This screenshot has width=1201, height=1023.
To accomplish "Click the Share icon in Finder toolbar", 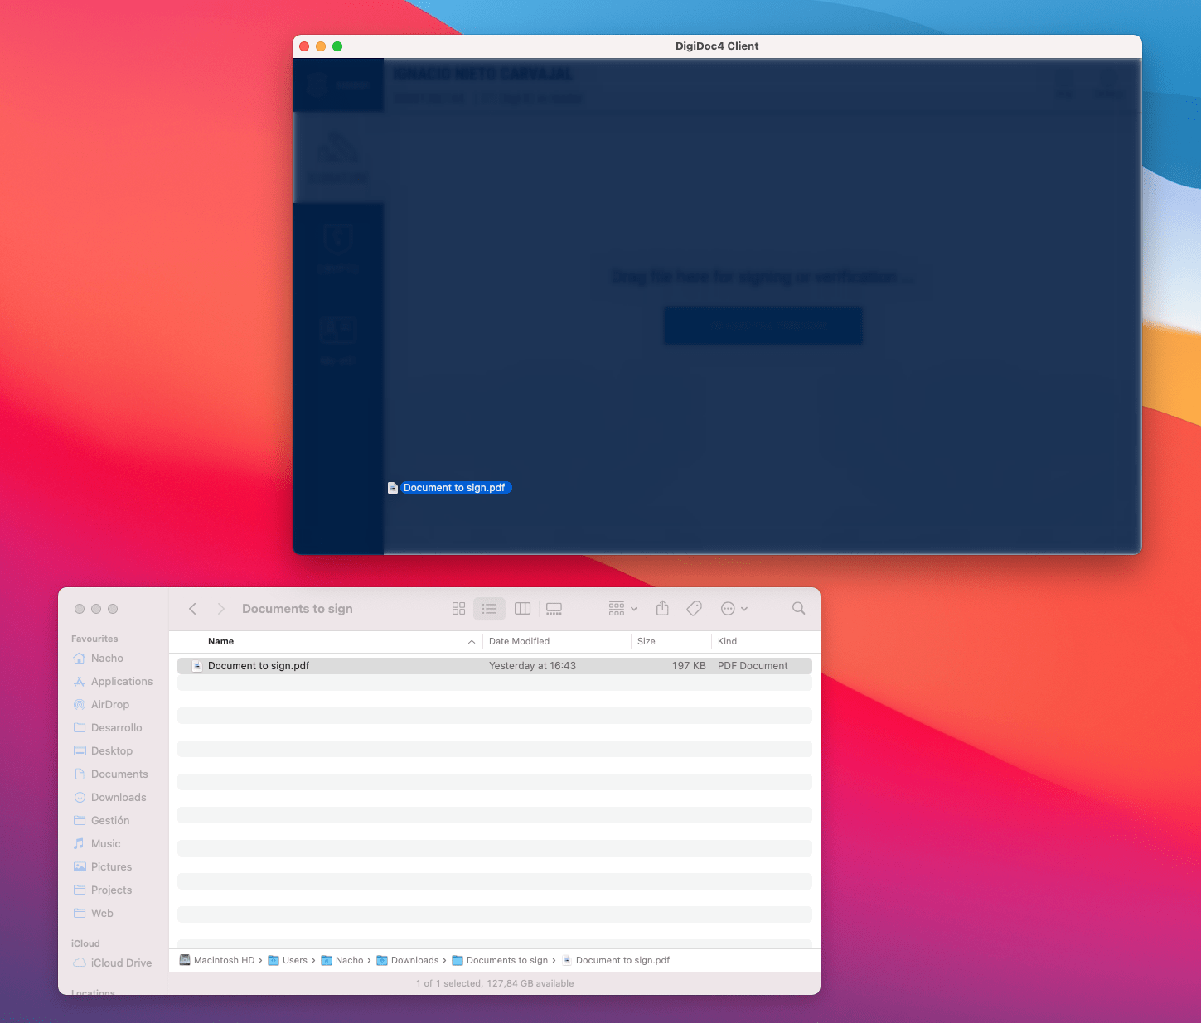I will tap(662, 609).
